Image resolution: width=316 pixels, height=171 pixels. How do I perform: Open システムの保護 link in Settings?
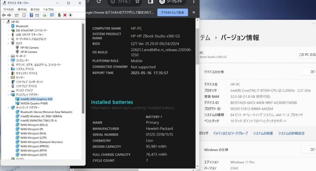click(x=263, y=133)
